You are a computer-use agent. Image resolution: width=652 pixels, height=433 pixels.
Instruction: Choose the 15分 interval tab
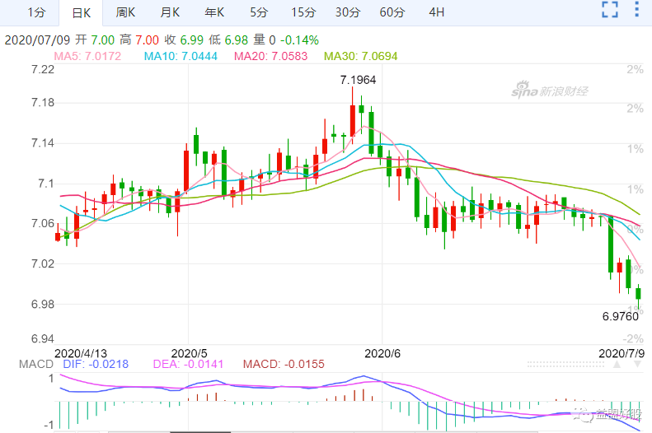(303, 12)
